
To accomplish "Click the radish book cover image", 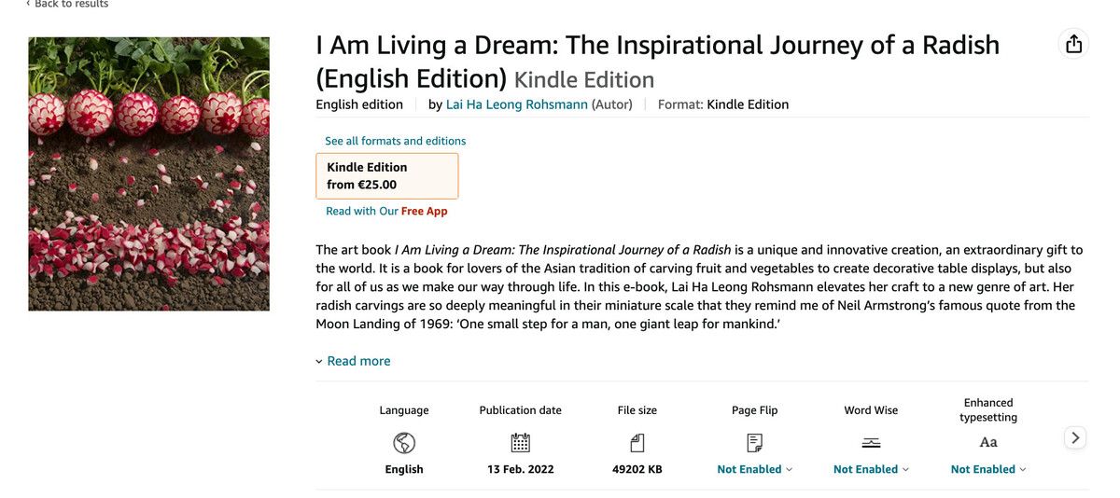I will click(149, 173).
